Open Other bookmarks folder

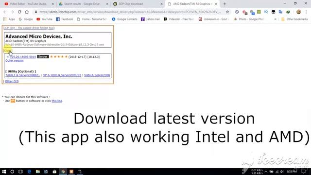[x=294, y=19]
